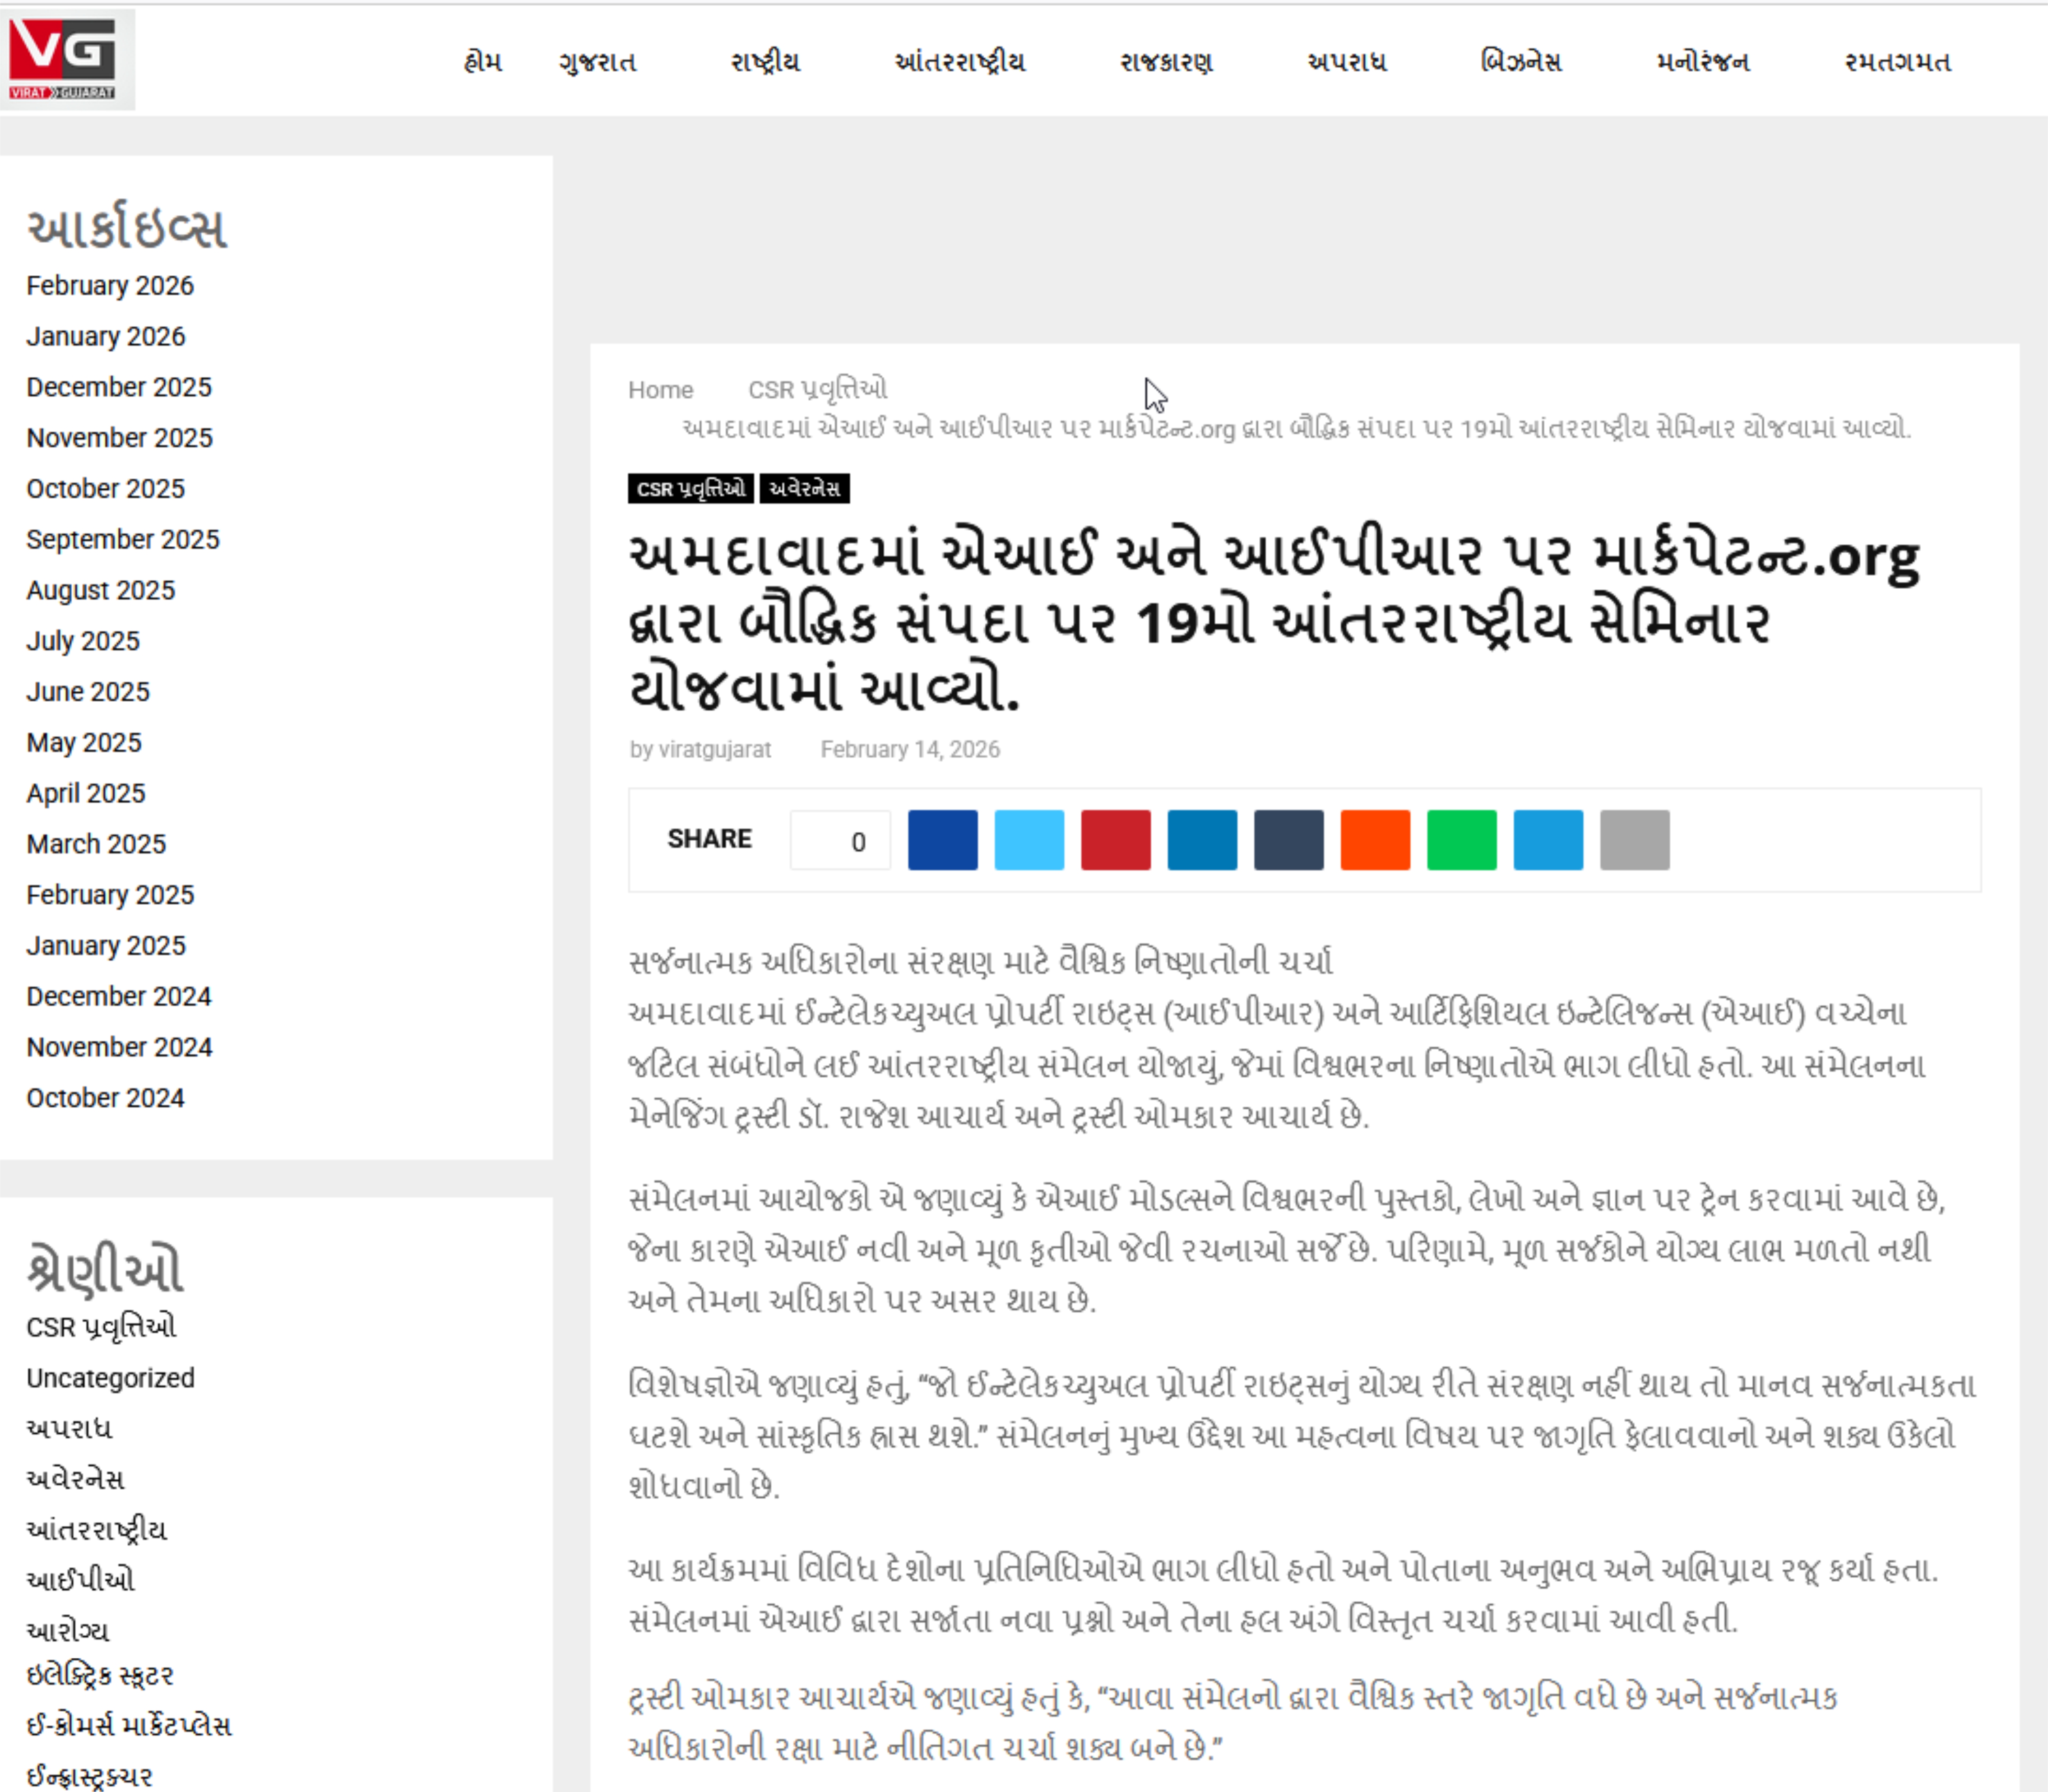Click the light cyan share button
This screenshot has width=2048, height=1792.
(x=1029, y=840)
